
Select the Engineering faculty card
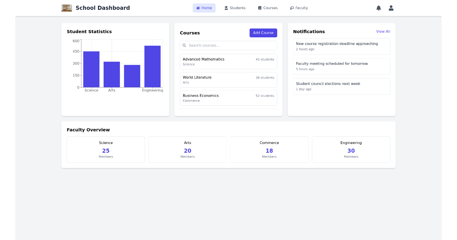[x=351, y=149]
